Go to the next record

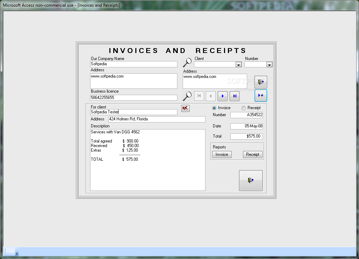pyautogui.click(x=223, y=96)
